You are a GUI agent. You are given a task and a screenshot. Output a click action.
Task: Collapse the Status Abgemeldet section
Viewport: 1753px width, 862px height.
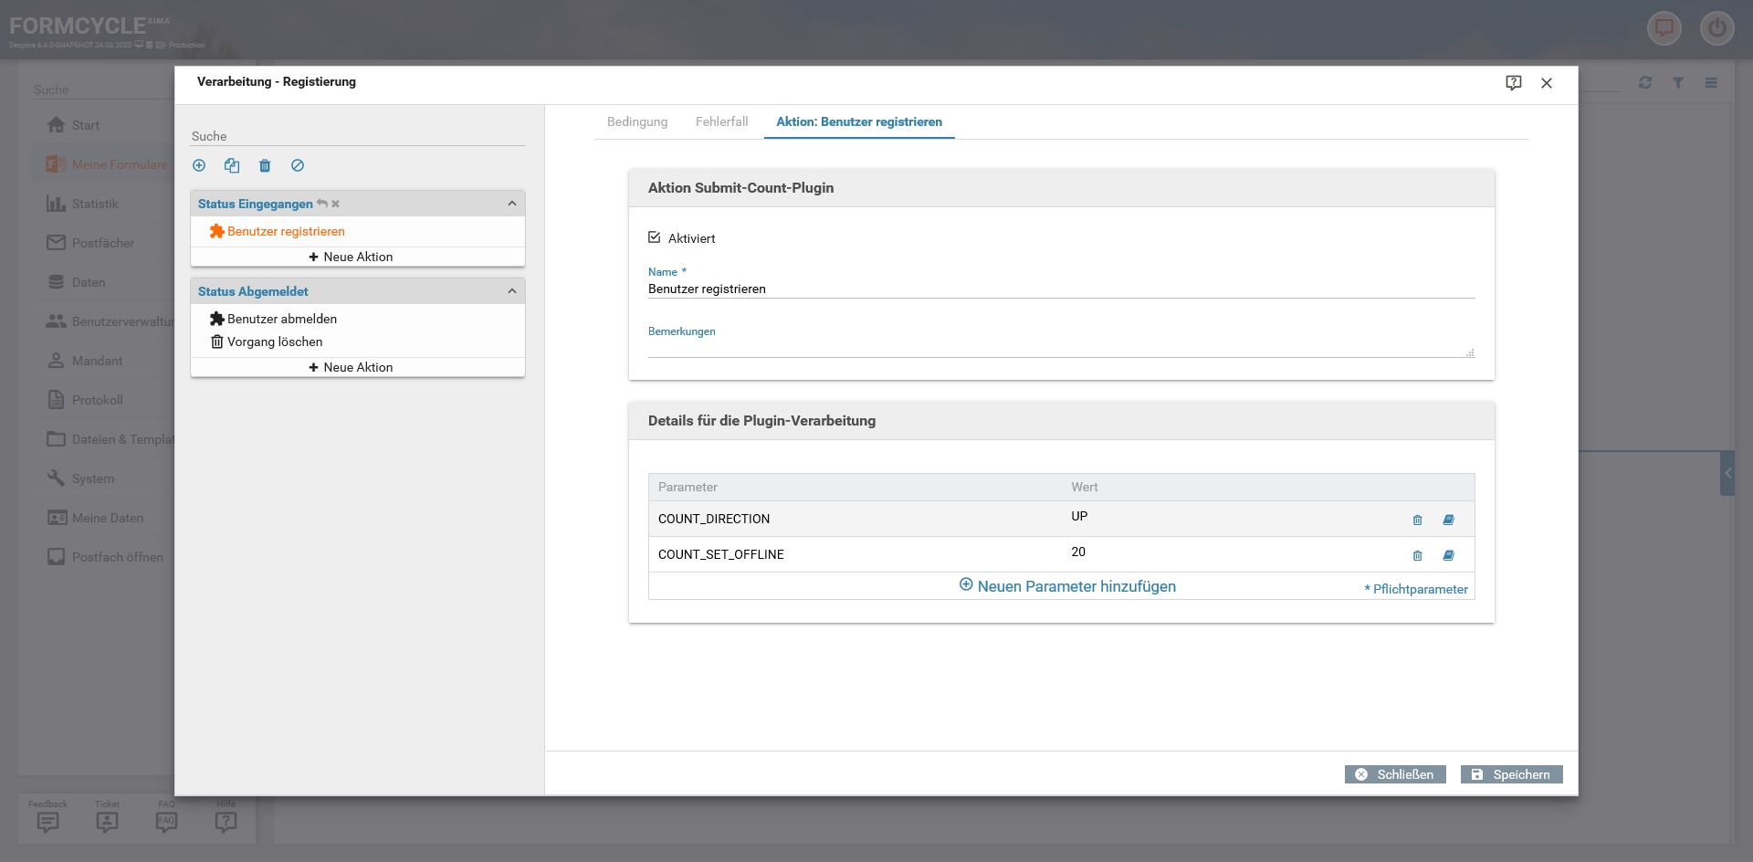point(511,291)
